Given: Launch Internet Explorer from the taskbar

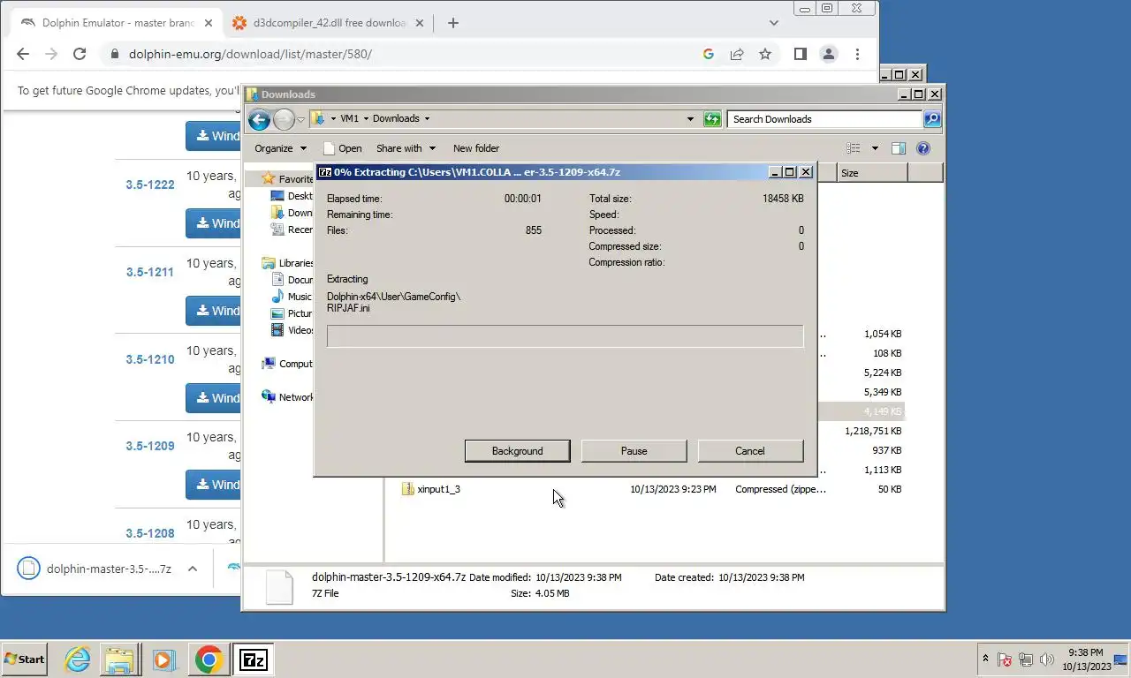Looking at the screenshot, I should point(78,659).
